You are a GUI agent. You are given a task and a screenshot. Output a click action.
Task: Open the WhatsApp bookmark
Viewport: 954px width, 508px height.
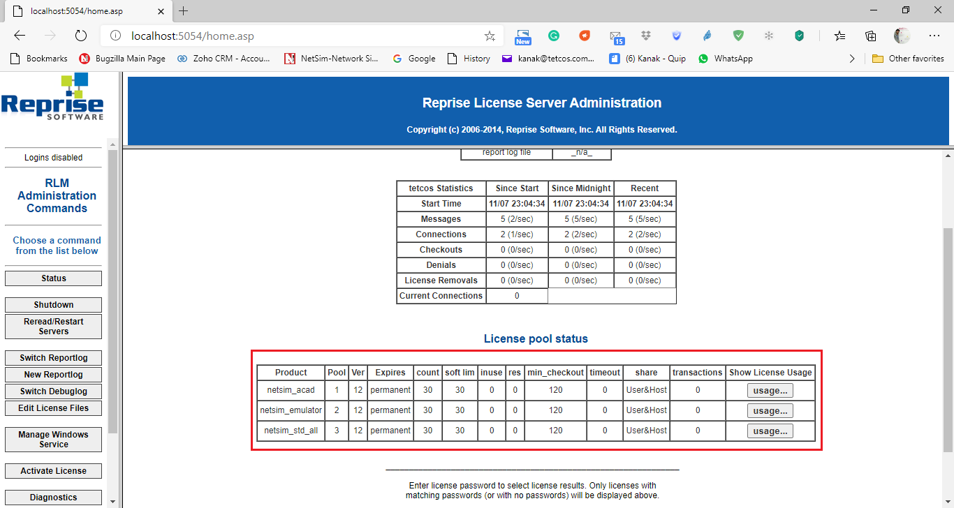725,59
